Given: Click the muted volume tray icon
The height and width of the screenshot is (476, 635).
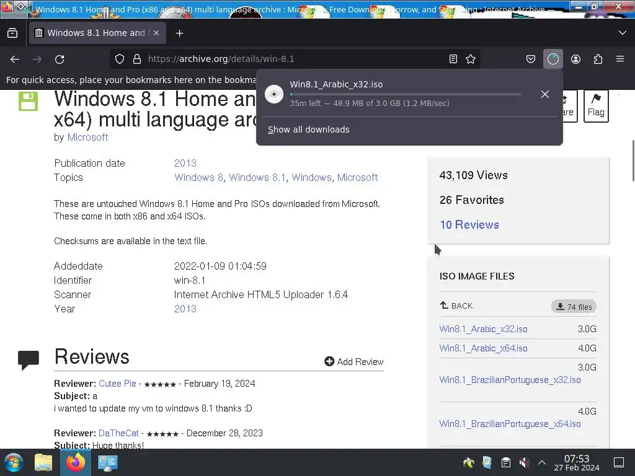Looking at the screenshot, I should (x=524, y=462).
